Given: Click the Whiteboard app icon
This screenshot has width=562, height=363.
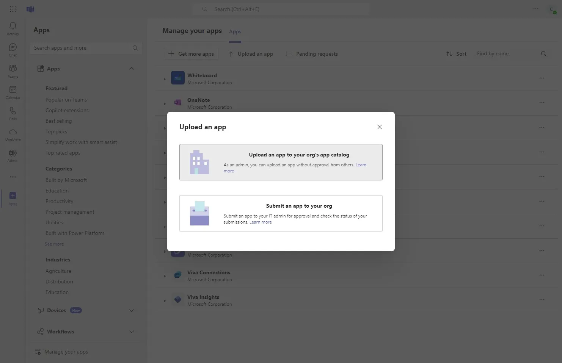Looking at the screenshot, I should tap(178, 78).
